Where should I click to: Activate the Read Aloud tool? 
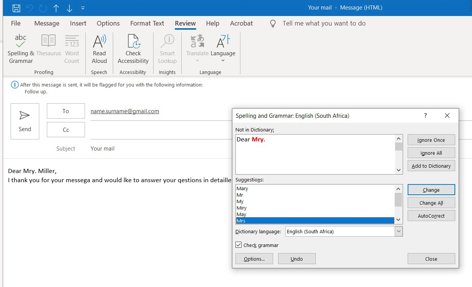[x=99, y=48]
